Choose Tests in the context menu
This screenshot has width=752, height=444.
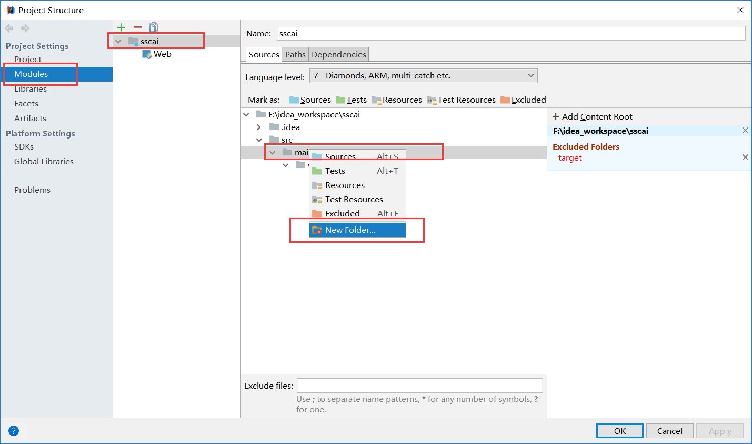(357, 171)
